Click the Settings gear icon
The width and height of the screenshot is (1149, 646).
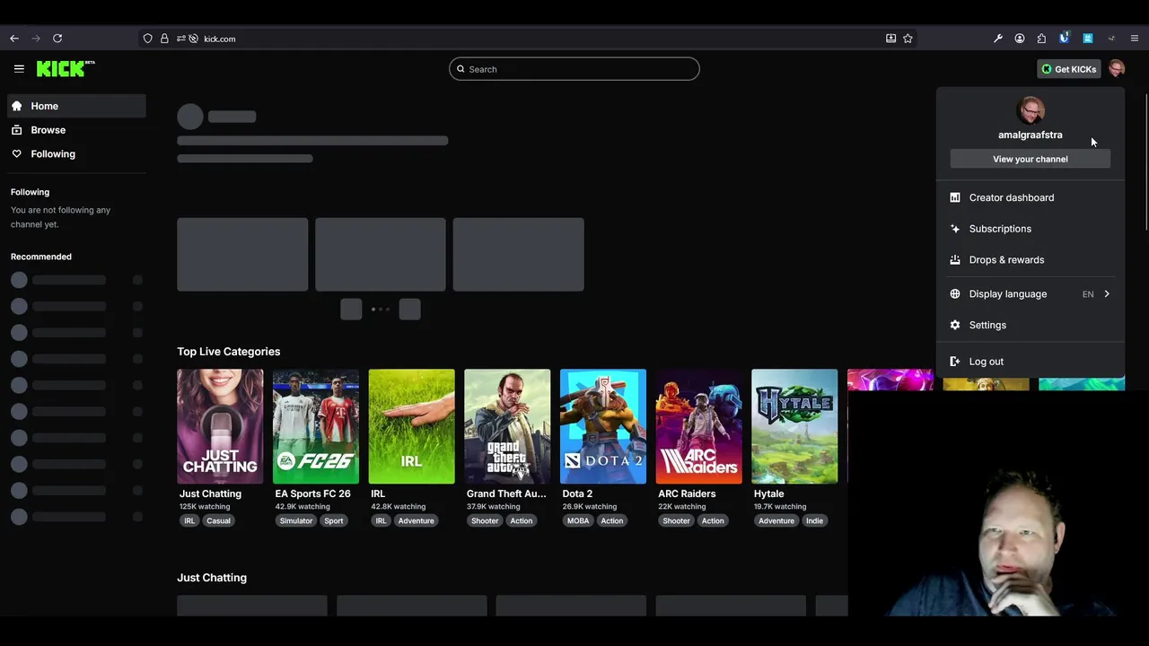click(x=955, y=325)
